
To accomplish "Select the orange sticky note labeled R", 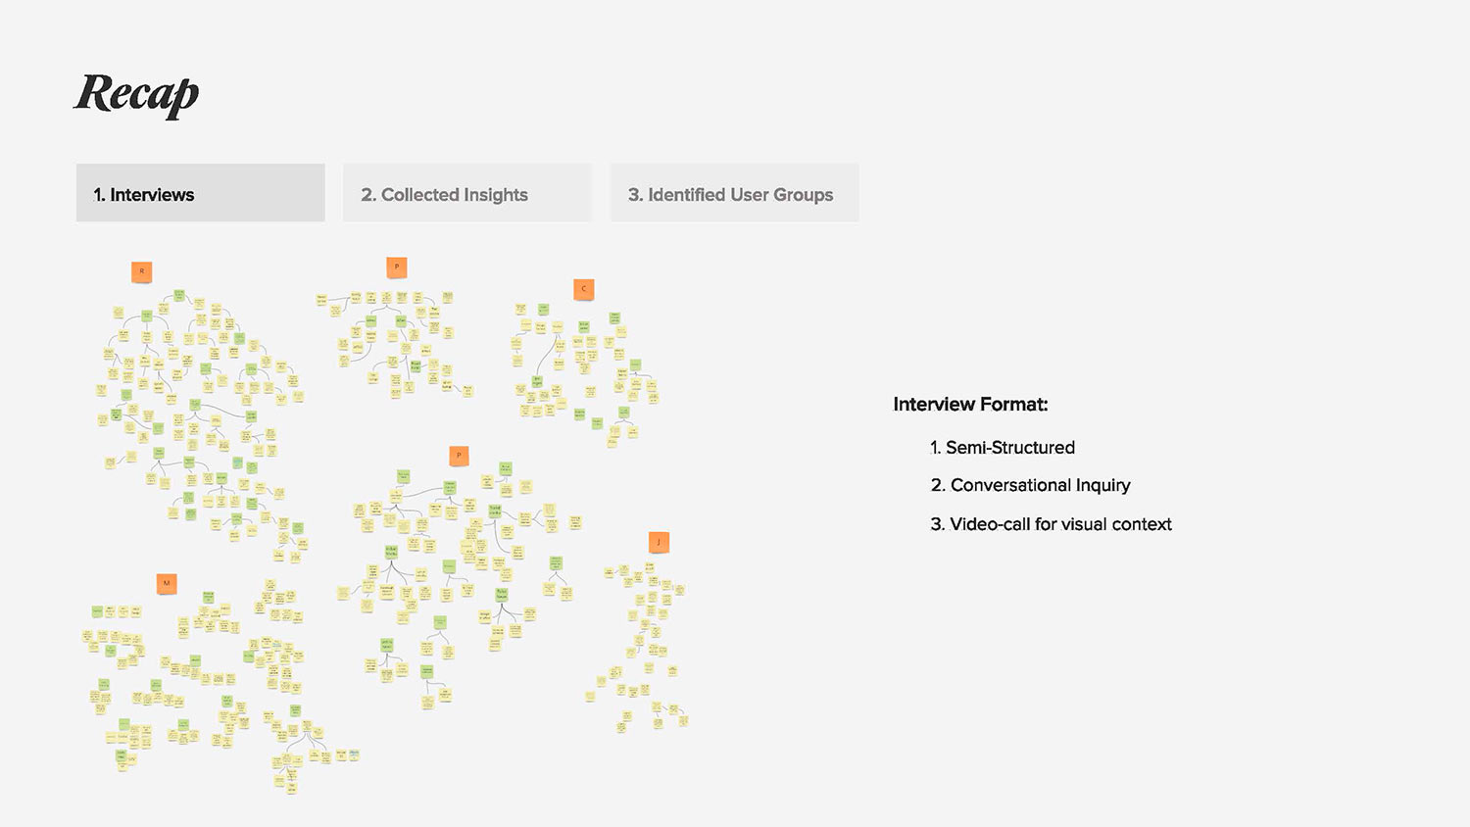I will point(142,271).
